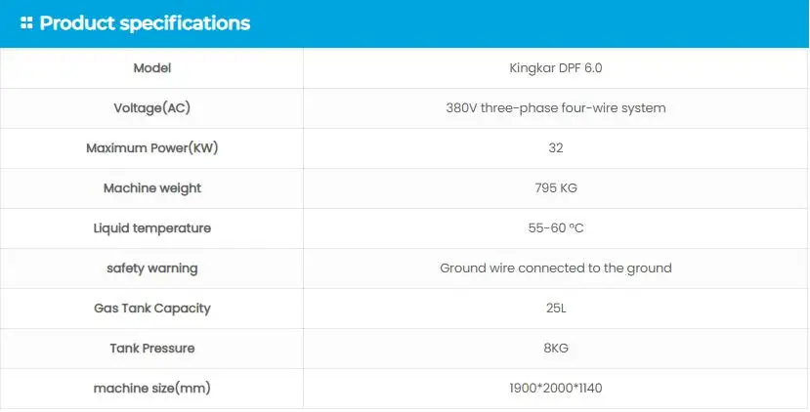
Task: Click the 795 KG weight value
Action: click(556, 188)
